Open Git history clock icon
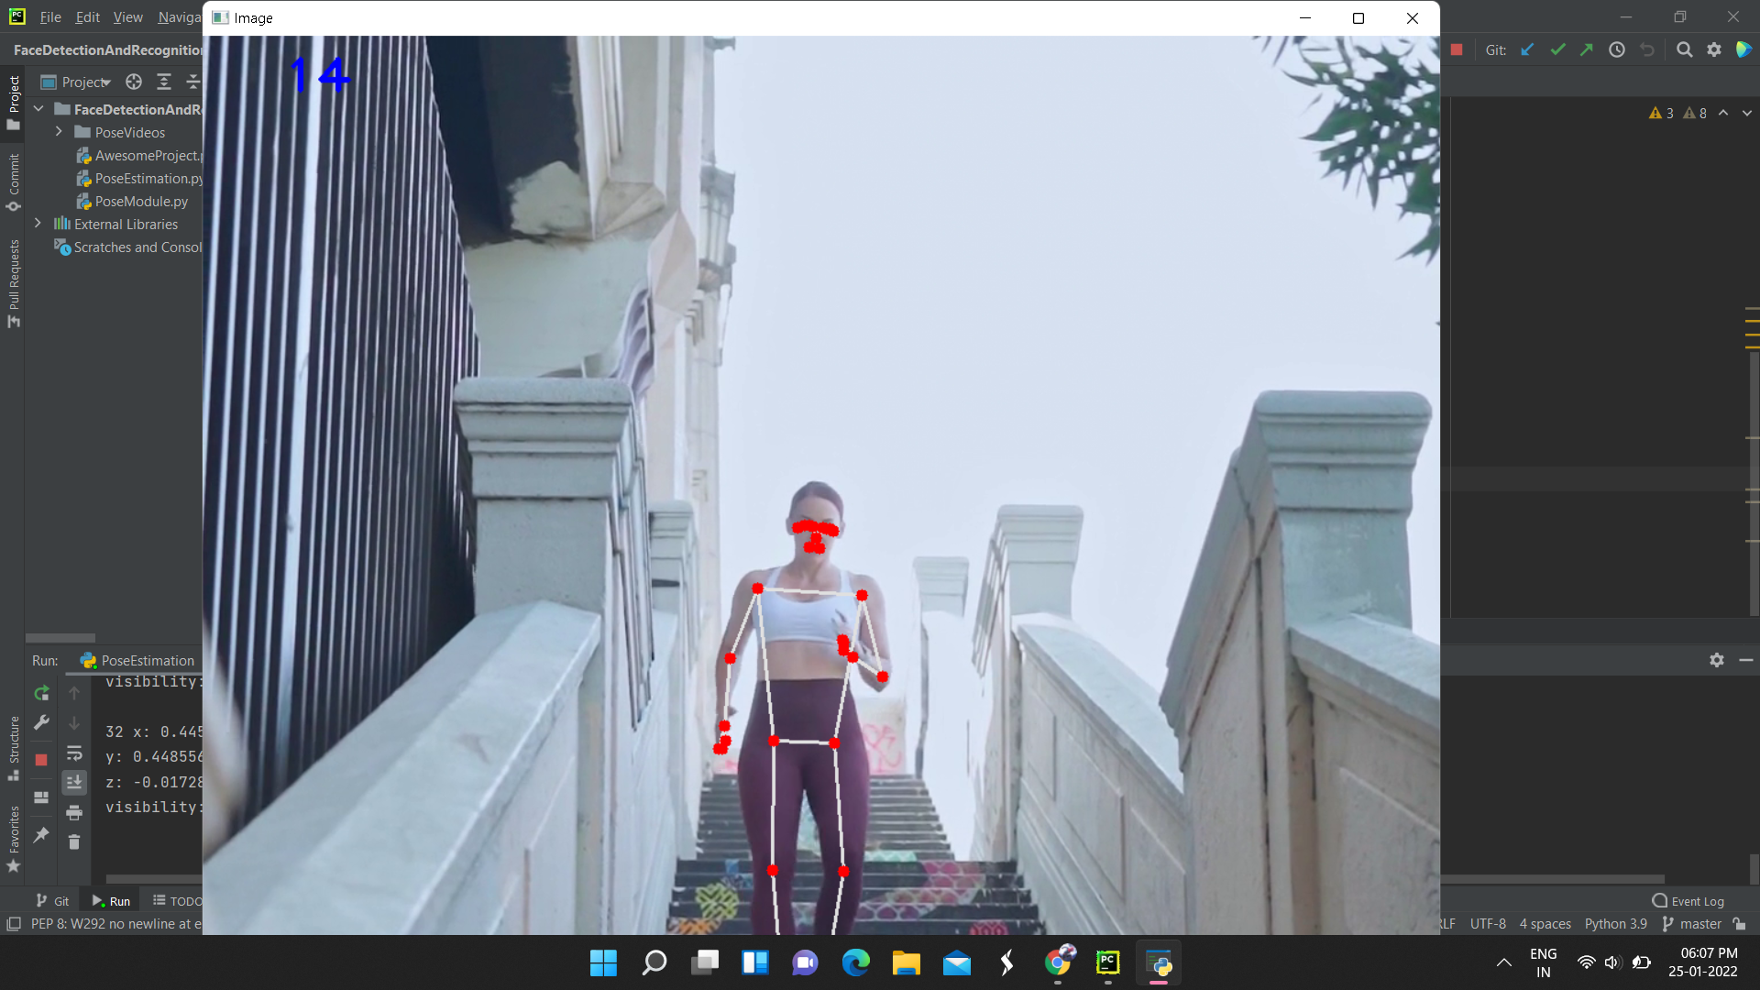 click(1617, 50)
